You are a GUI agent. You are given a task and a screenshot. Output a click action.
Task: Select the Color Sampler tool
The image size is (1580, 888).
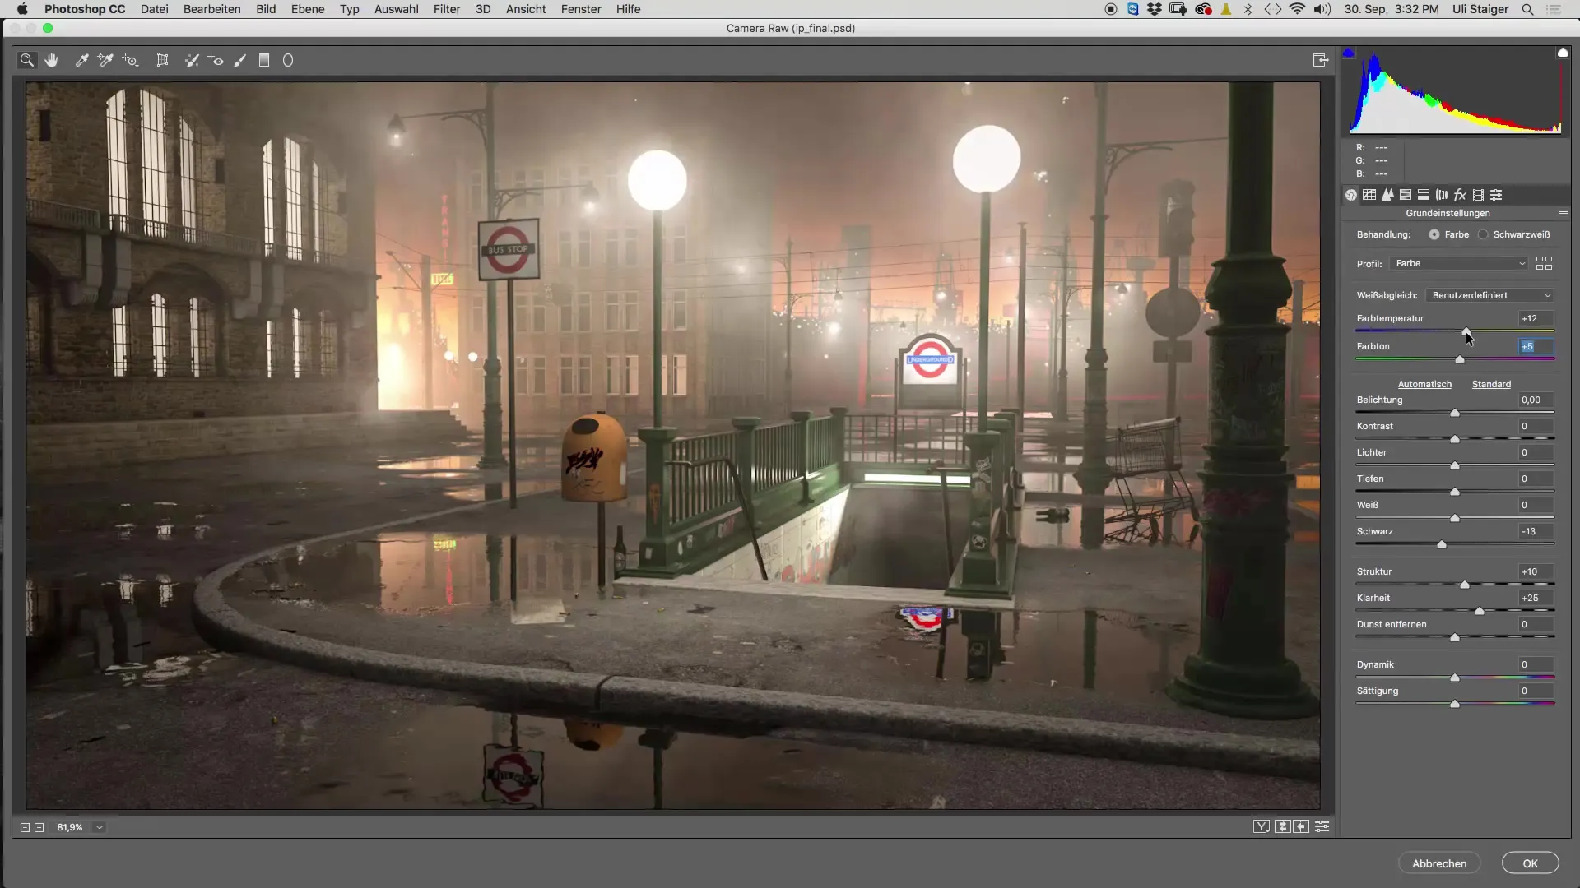tap(105, 60)
